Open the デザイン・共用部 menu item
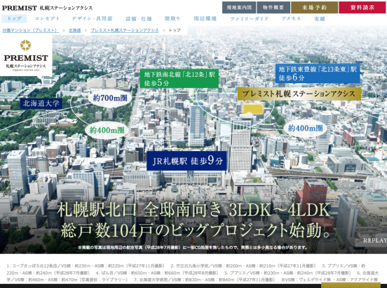The height and width of the screenshot is (288, 387). 92,19
